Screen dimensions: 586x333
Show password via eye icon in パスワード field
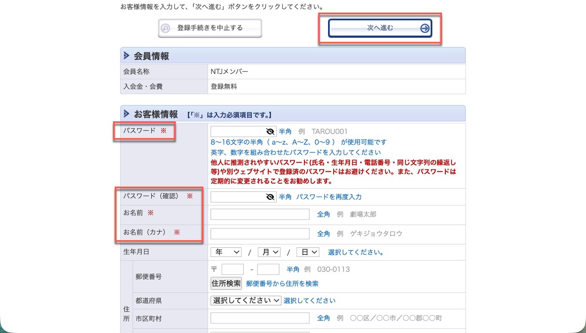coord(270,131)
